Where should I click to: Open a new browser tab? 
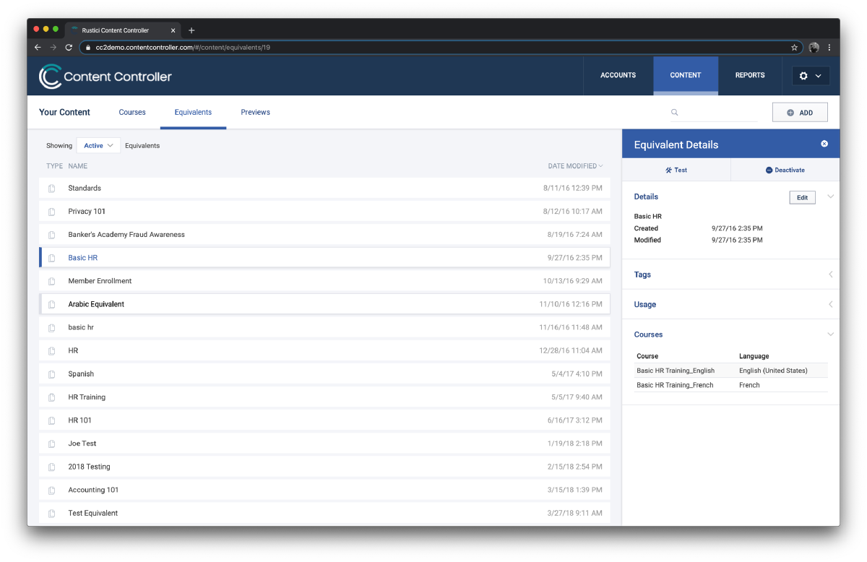point(191,30)
